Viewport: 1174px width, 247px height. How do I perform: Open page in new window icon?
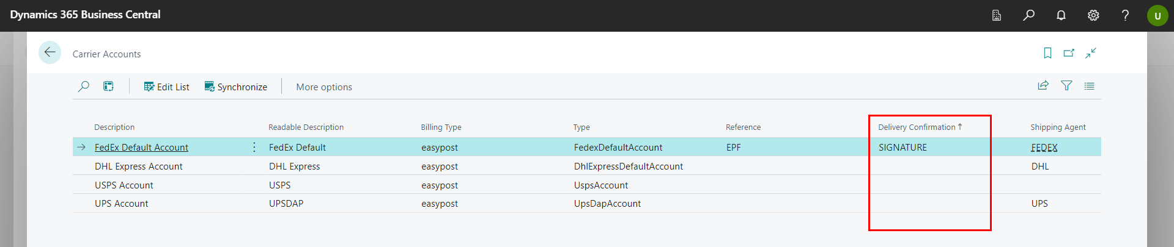(x=1069, y=53)
